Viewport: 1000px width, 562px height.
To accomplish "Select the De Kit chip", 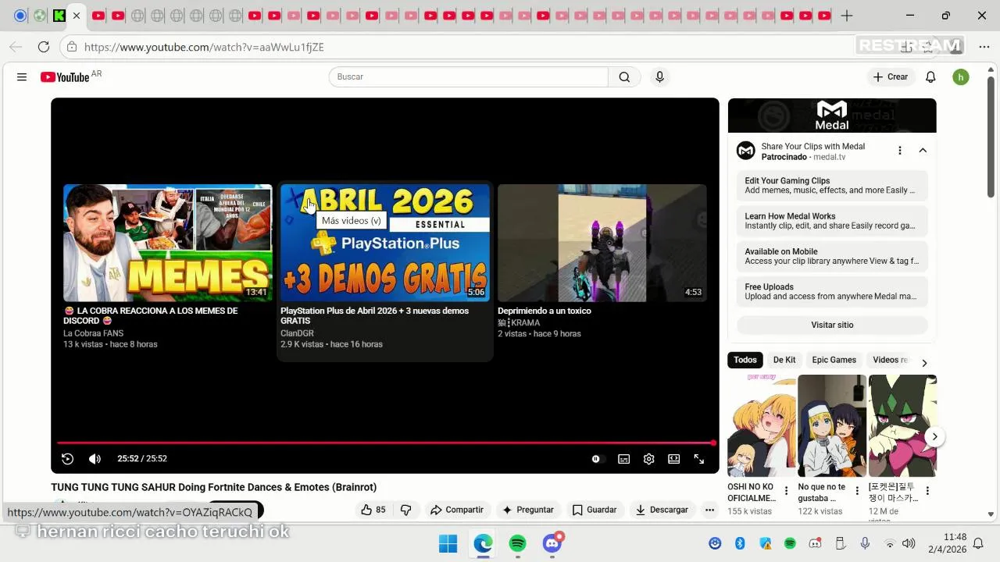I will 784,360.
